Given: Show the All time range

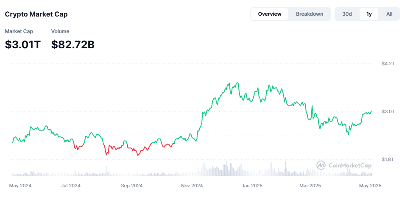Looking at the screenshot, I should tap(389, 14).
